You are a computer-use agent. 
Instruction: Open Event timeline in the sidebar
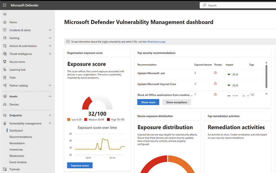18,162
